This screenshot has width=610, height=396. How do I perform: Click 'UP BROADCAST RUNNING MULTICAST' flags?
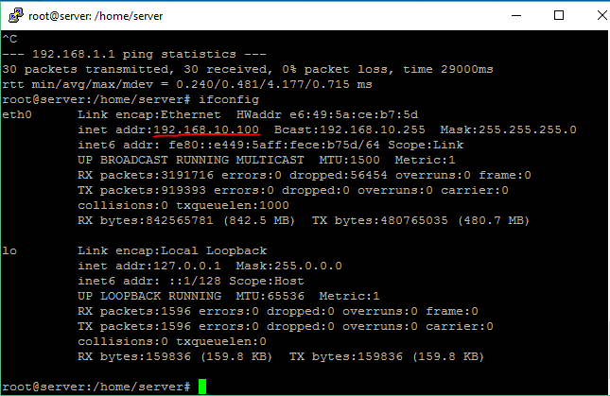coord(191,160)
